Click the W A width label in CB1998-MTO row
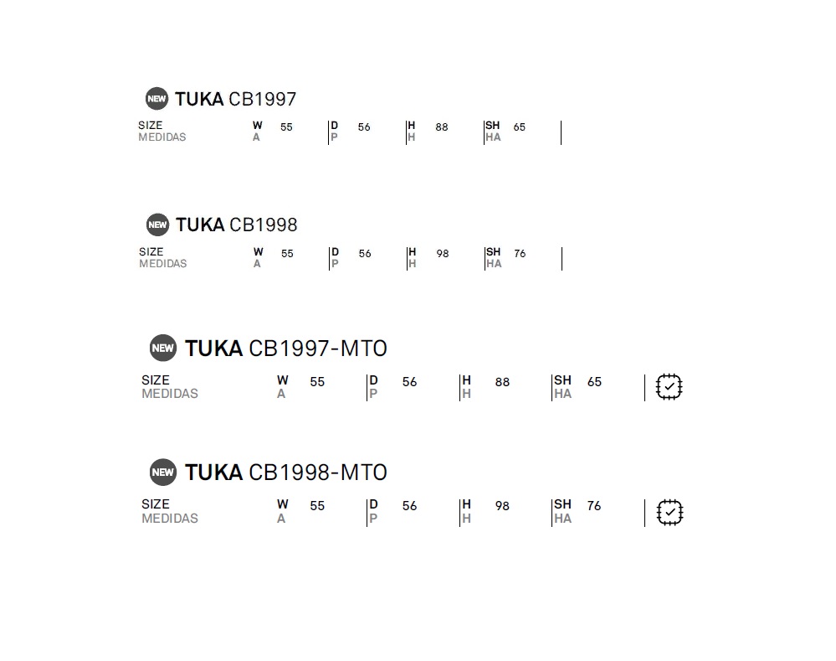836x661 pixels. [283, 512]
